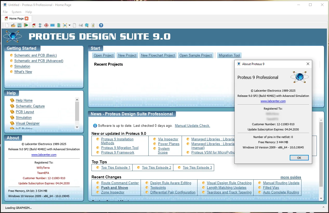Click the Home Page house toolbar icon
Screen dimensions: 329x213
[x=34, y=25]
